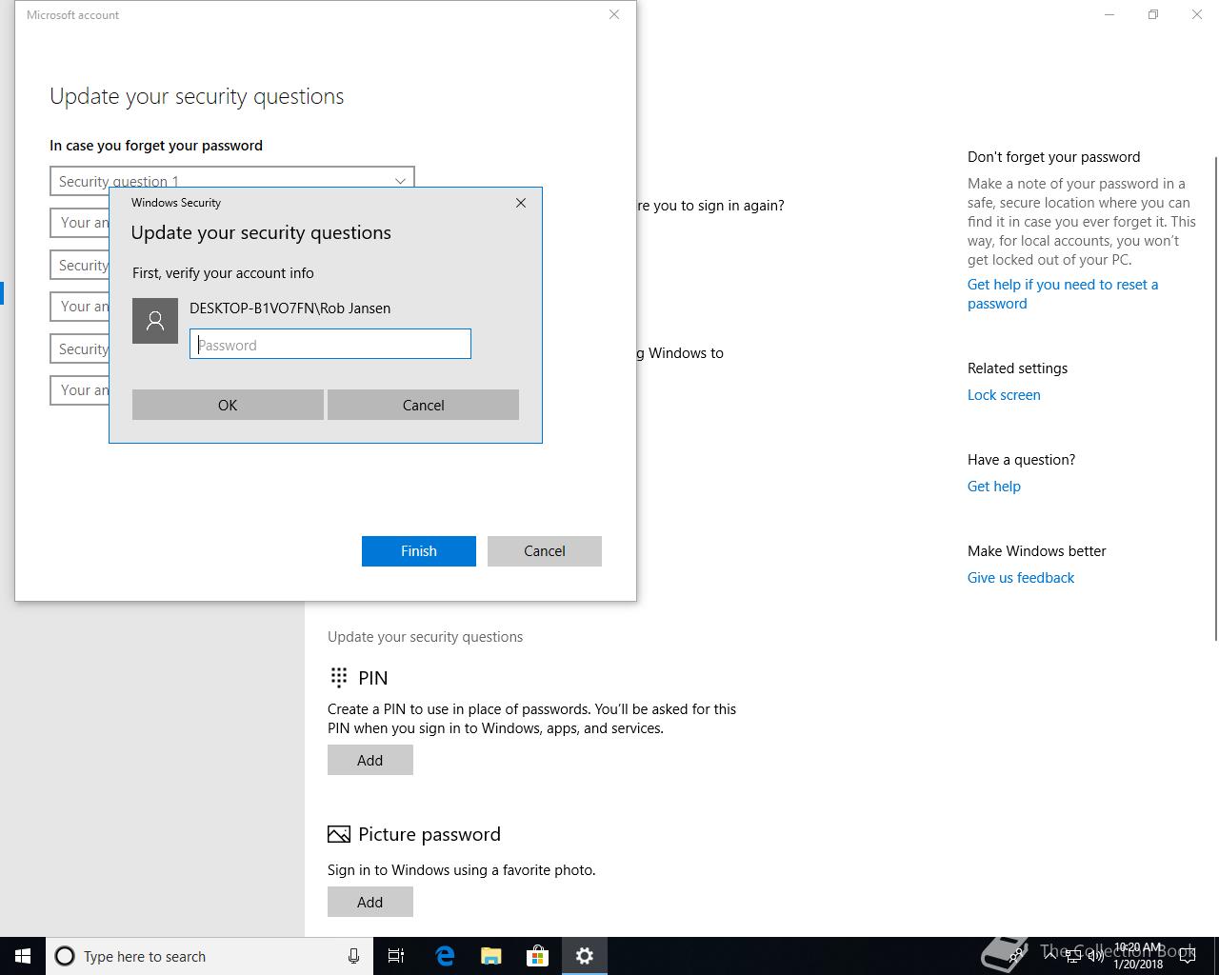Expand the Security question 1 dropdown
The image size is (1219, 975).
click(232, 180)
